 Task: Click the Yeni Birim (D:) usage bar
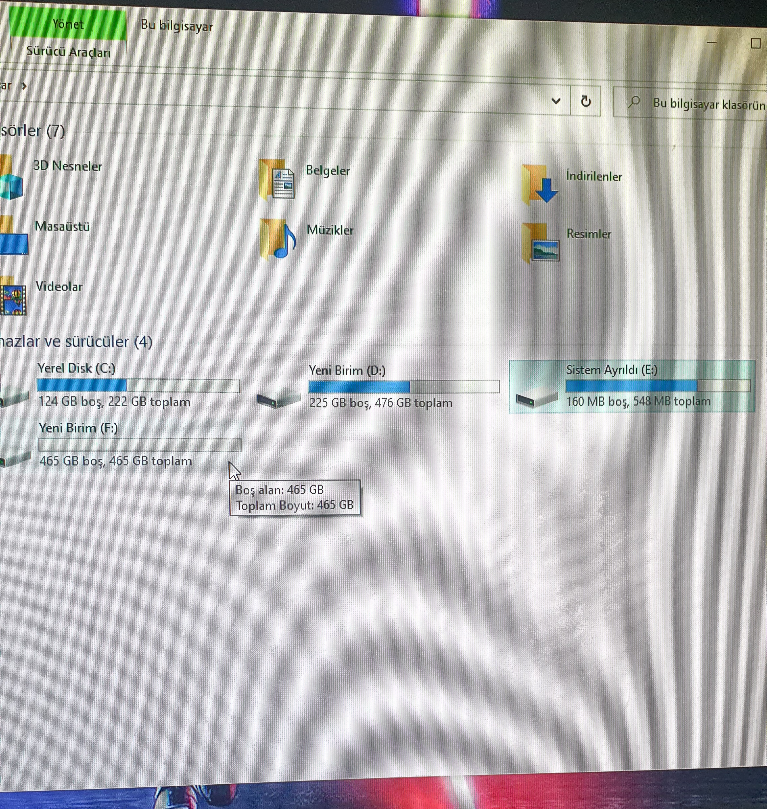click(403, 386)
